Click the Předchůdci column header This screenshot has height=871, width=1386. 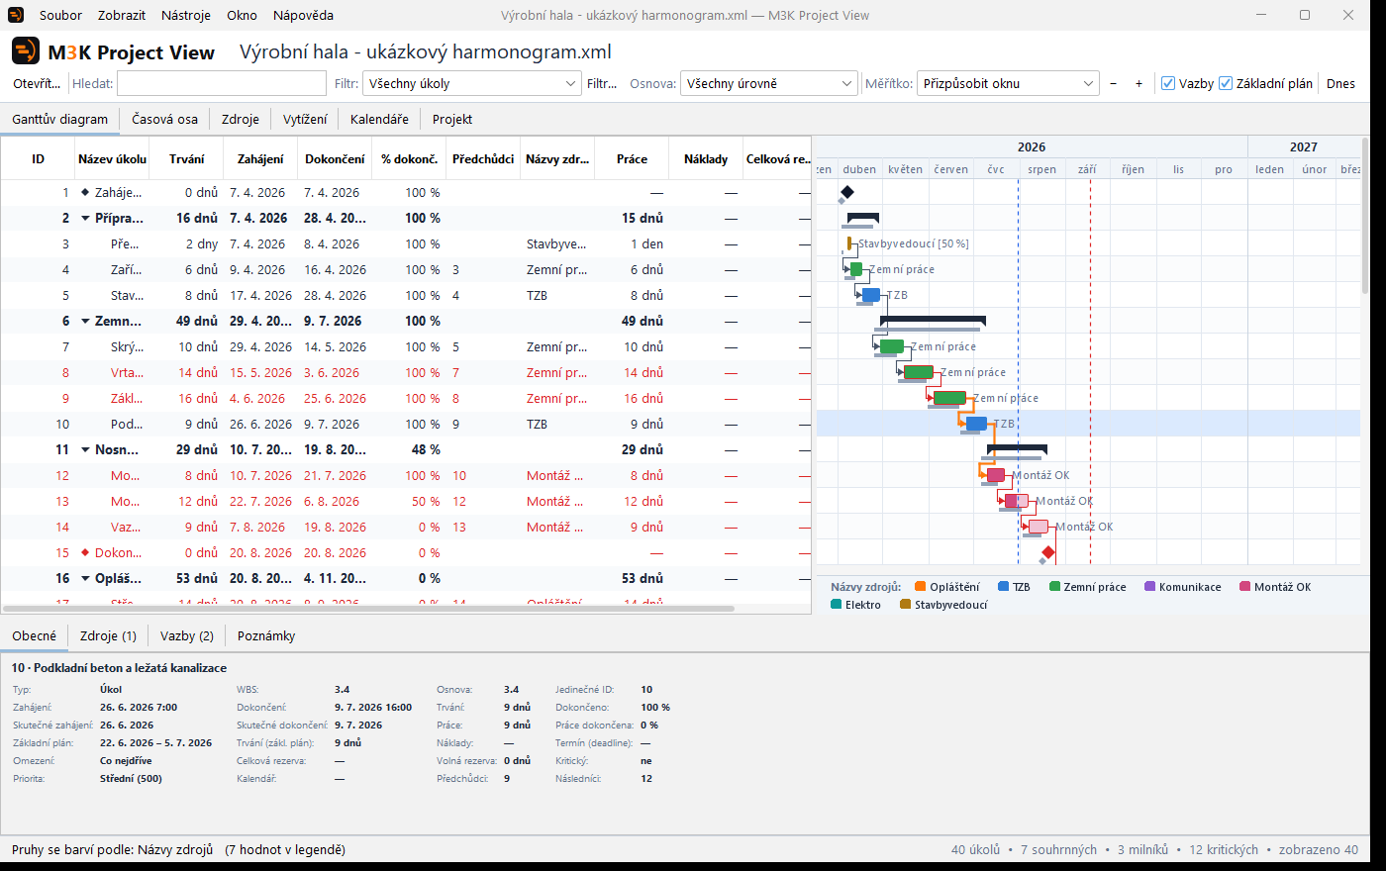click(483, 158)
